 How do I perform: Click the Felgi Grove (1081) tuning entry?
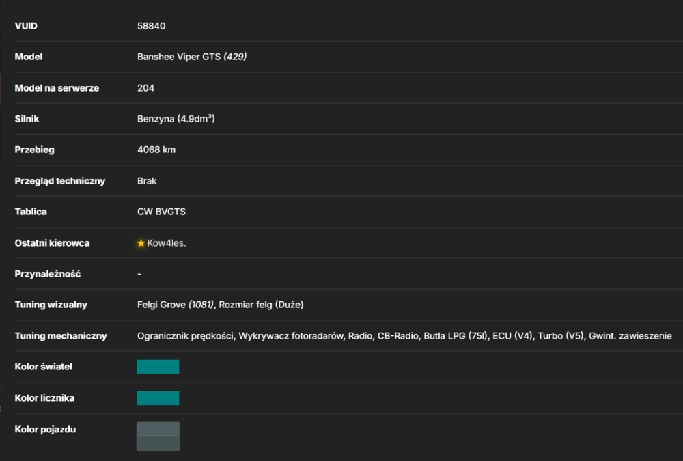[176, 305]
